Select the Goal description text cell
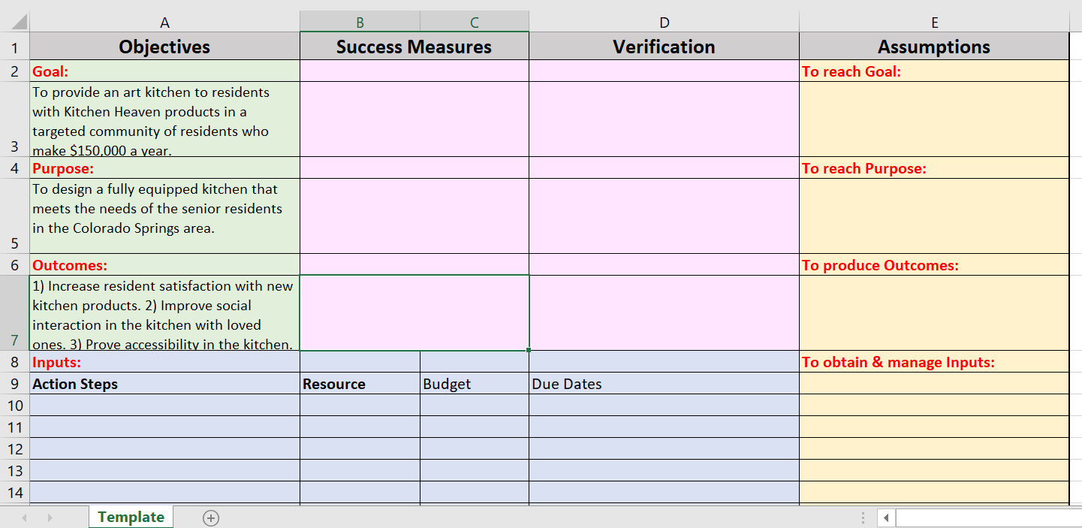This screenshot has height=528, width=1082. click(x=164, y=119)
